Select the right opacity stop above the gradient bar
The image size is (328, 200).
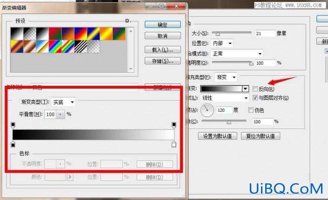click(x=174, y=125)
